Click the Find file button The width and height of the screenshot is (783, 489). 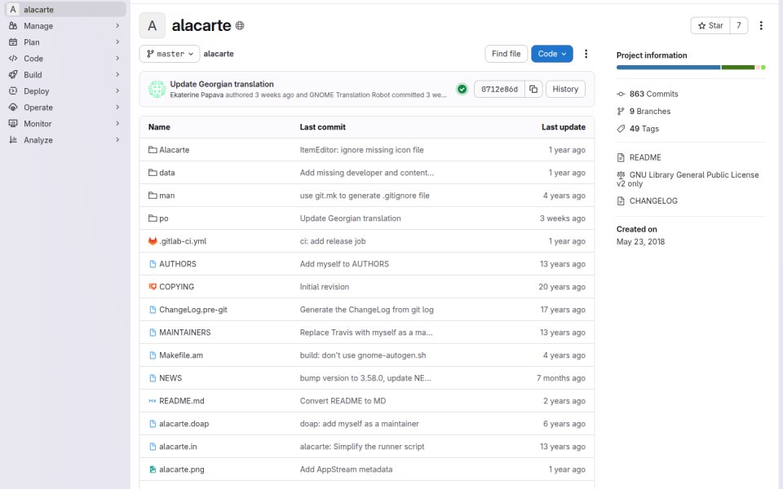click(x=506, y=54)
